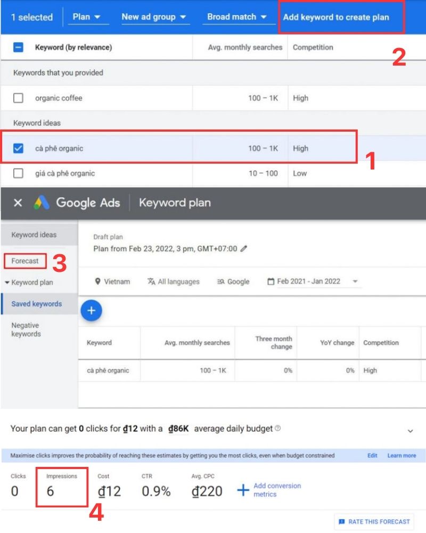Image resolution: width=426 pixels, height=533 pixels.
Task: Click help icon beside average daily budget
Action: [278, 429]
